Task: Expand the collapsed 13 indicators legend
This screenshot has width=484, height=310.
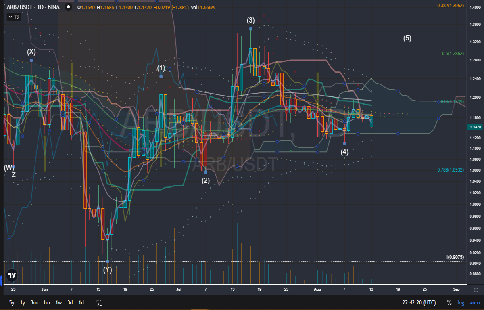Action: (13, 17)
